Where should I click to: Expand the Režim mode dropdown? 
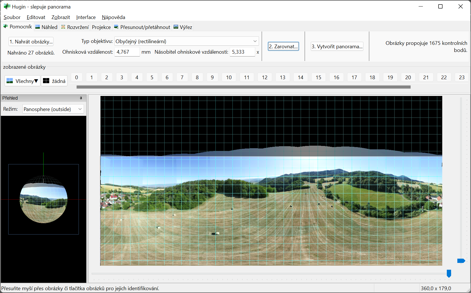53,109
